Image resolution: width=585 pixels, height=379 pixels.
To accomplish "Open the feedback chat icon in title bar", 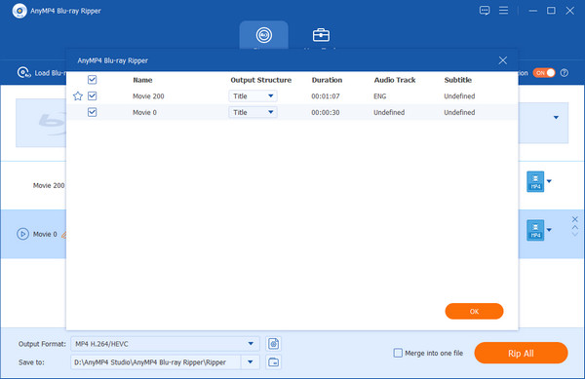I will pyautogui.click(x=485, y=11).
